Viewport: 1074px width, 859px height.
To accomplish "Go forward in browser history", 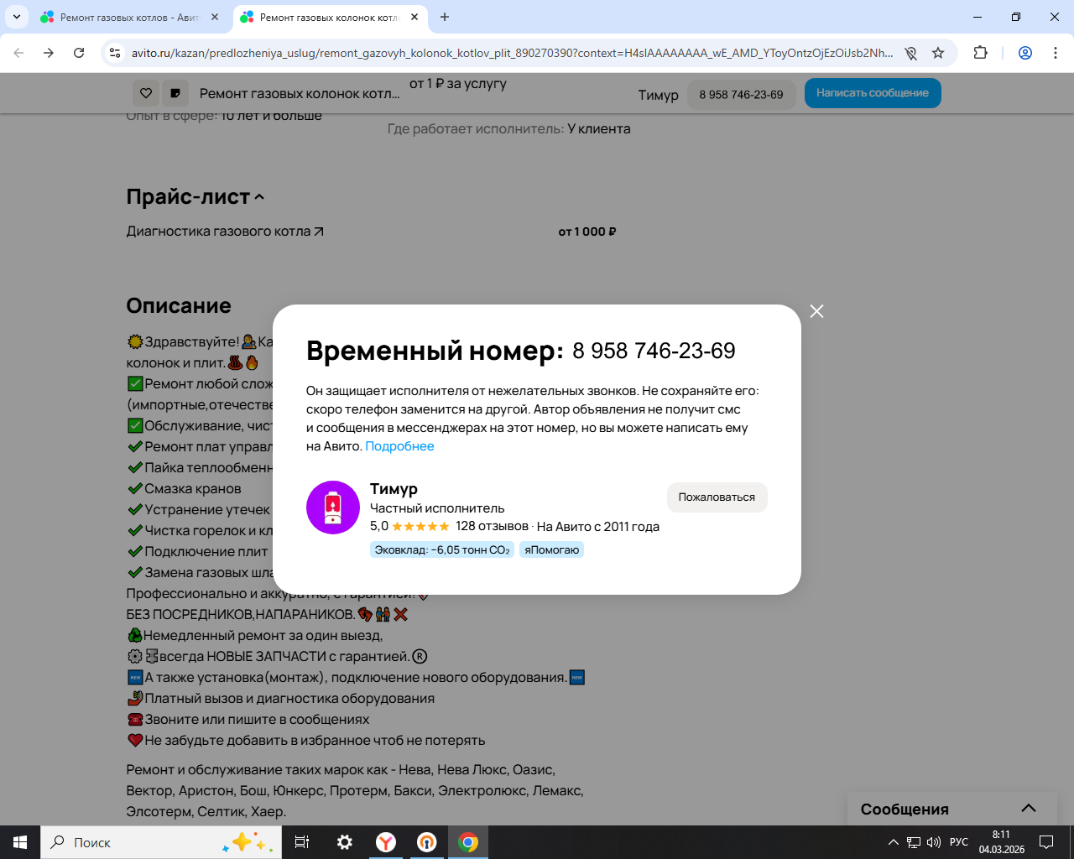I will [x=49, y=53].
